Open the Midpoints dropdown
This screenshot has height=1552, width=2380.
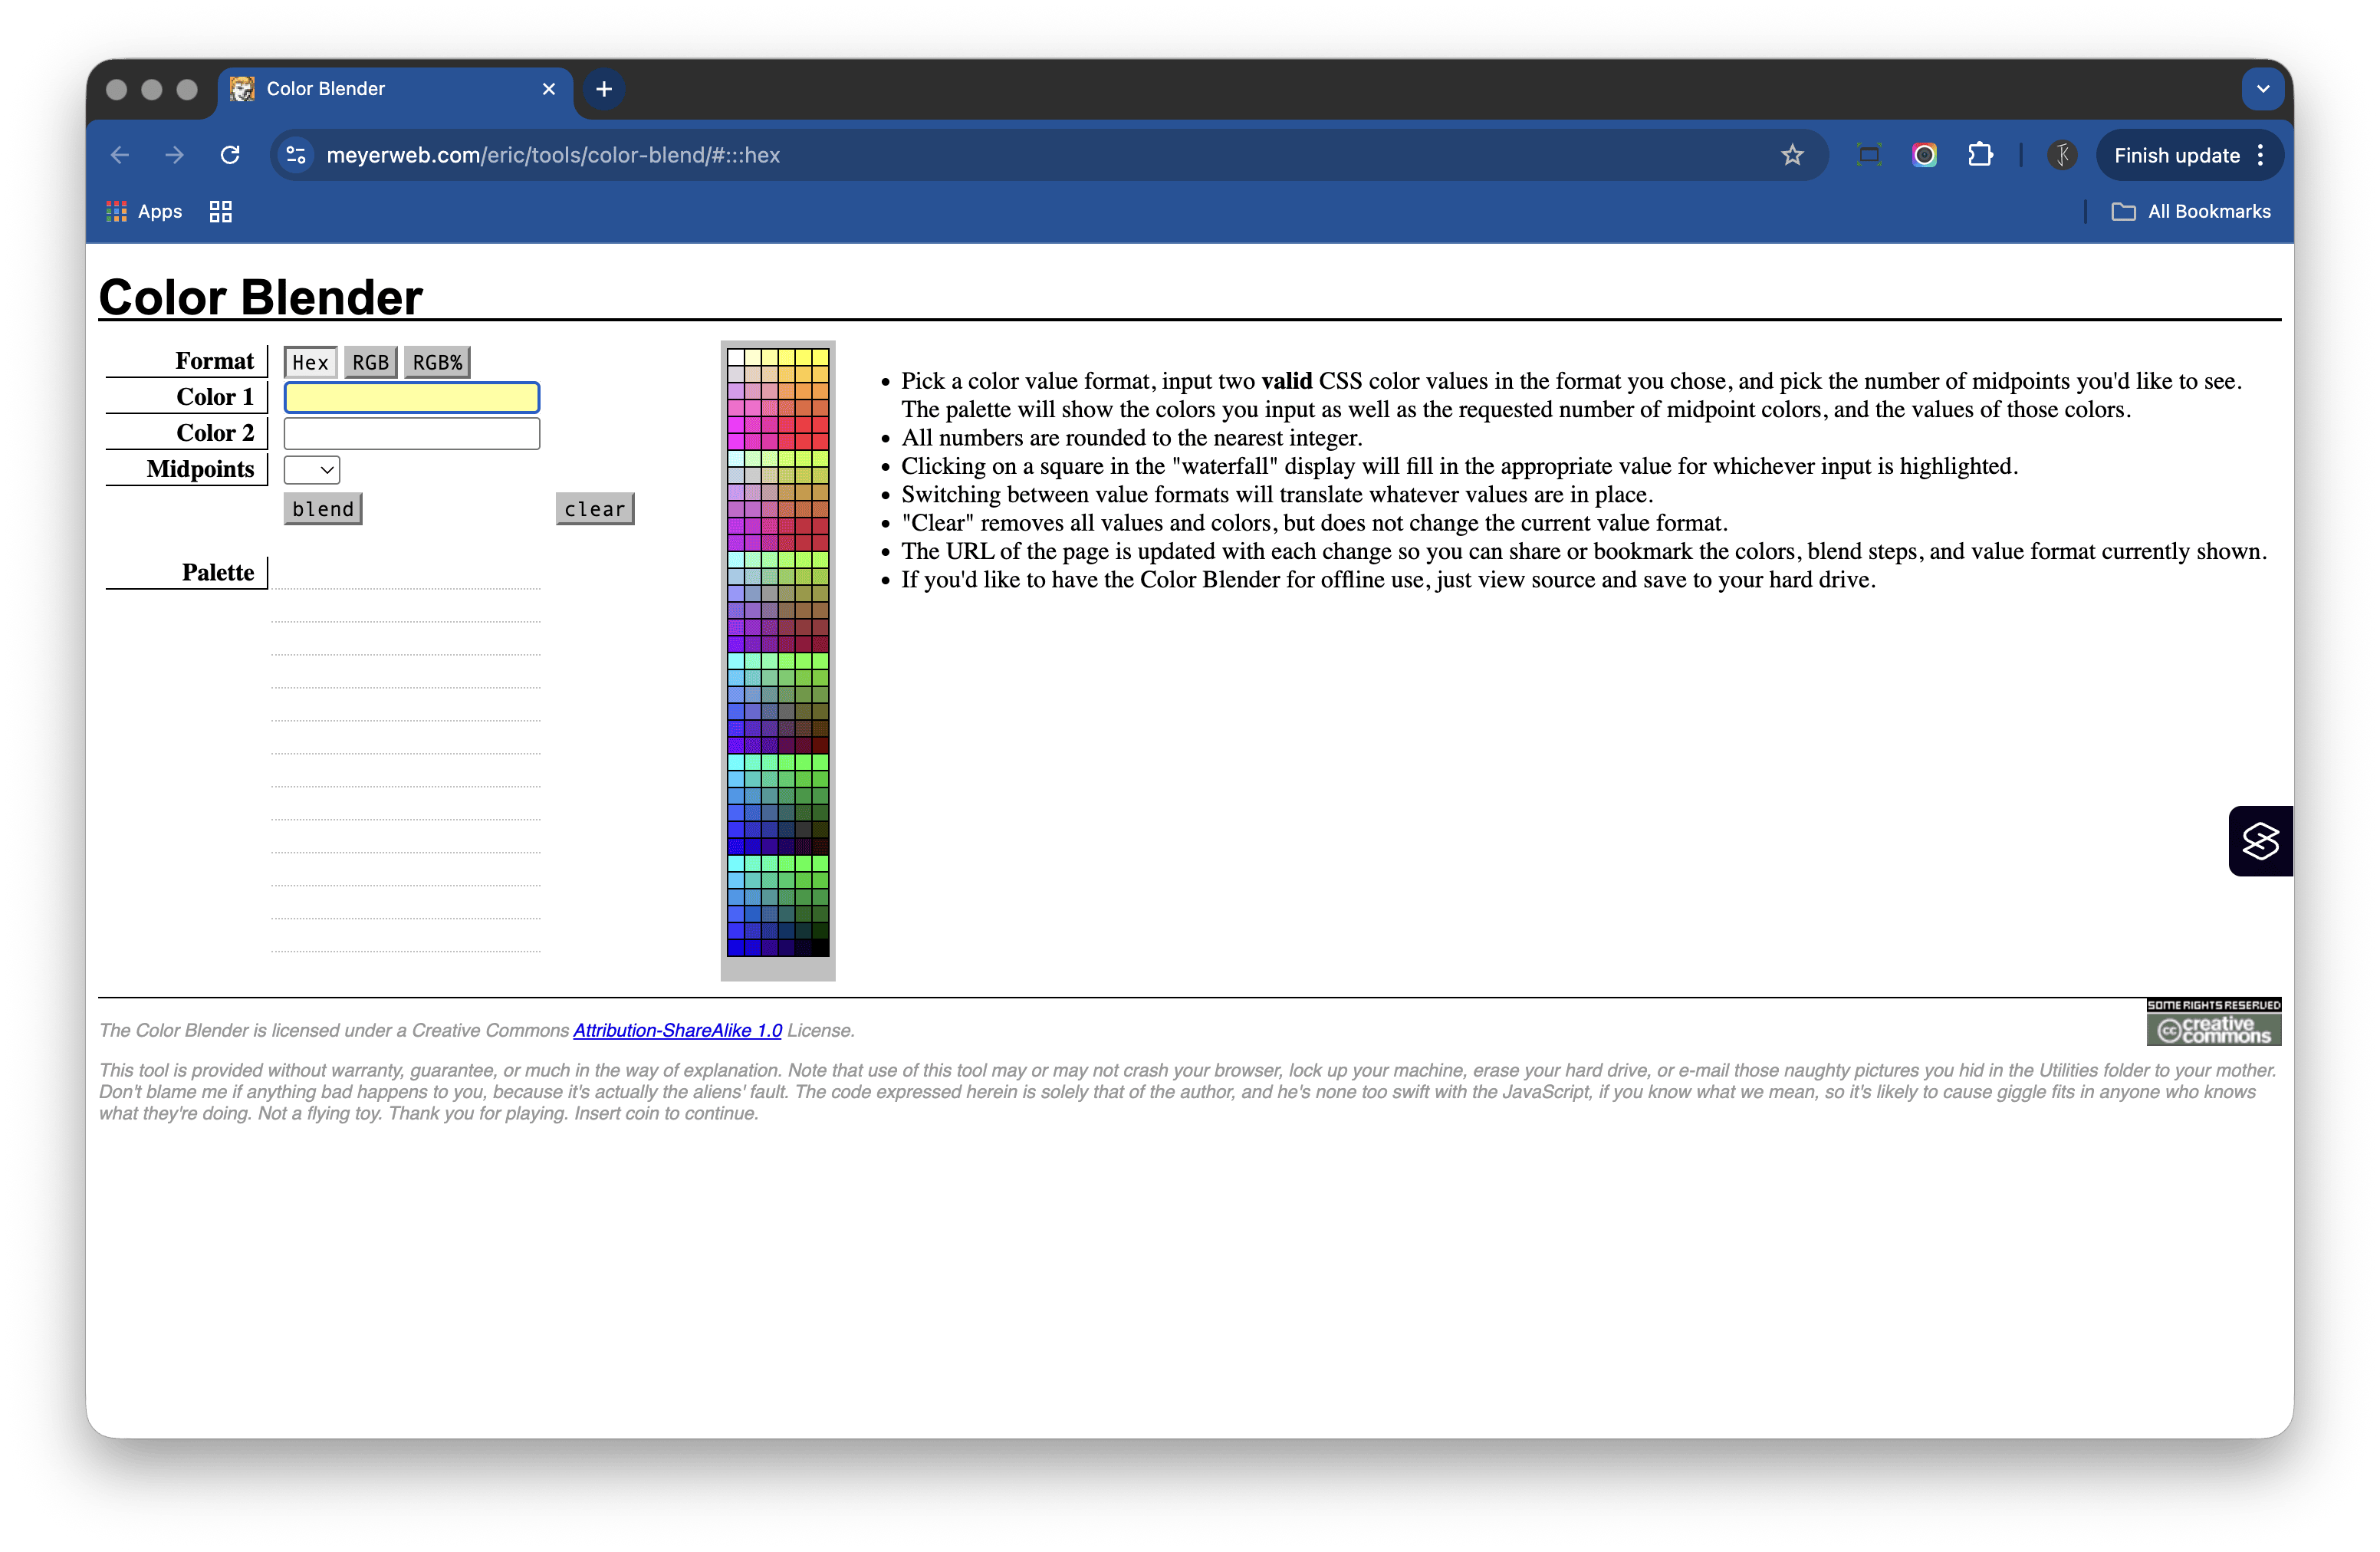312,470
